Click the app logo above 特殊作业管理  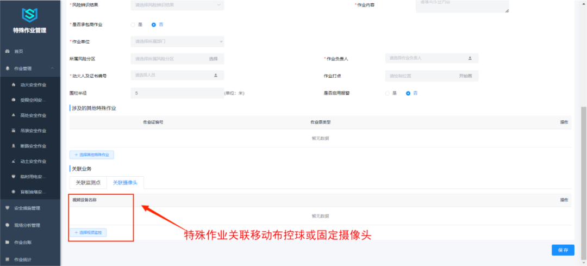click(x=29, y=14)
